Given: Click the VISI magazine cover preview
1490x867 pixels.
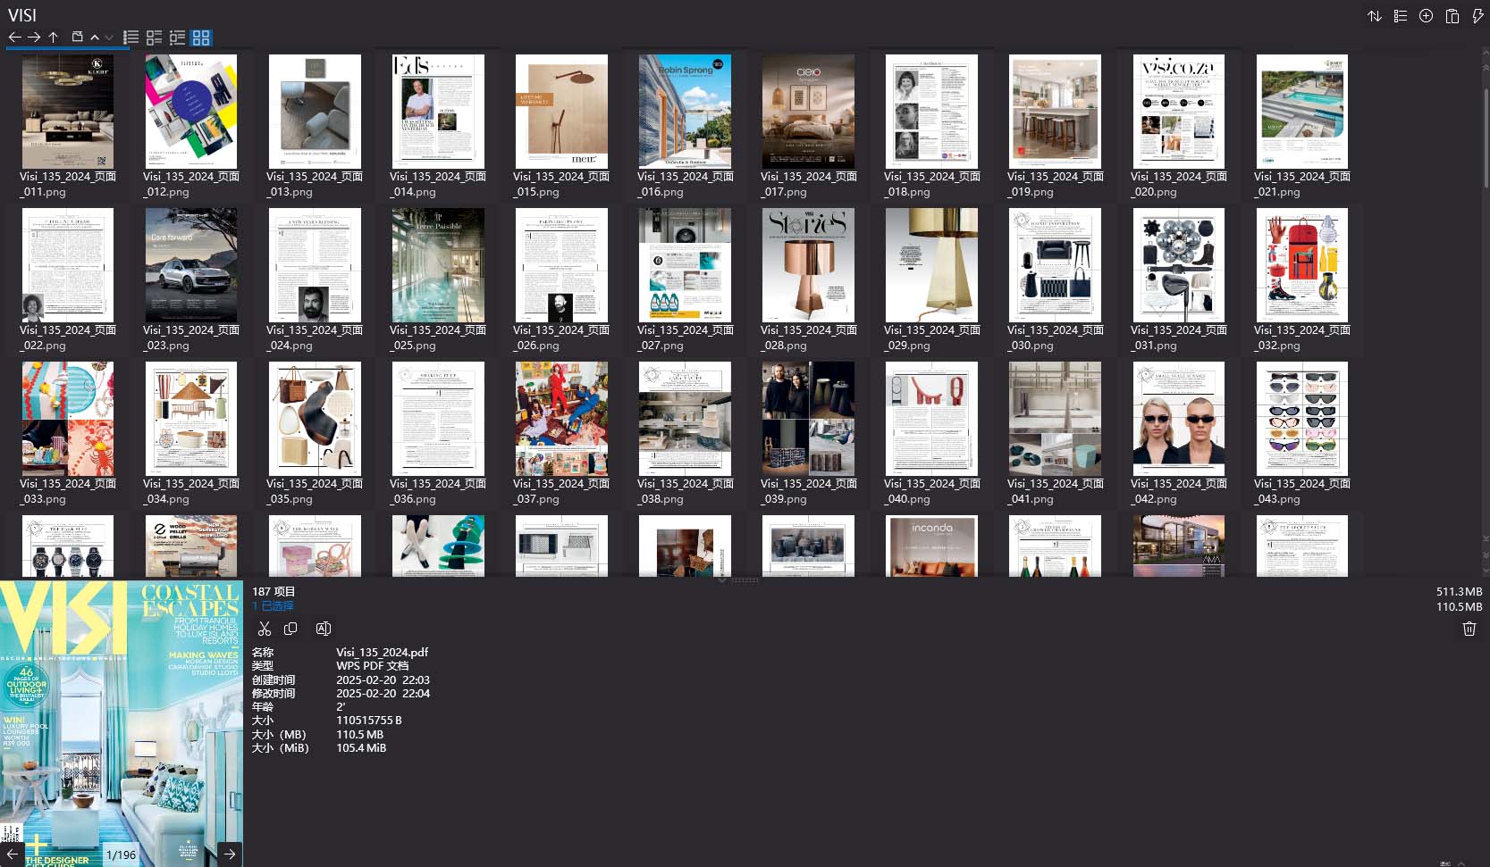Looking at the screenshot, I should click(x=121, y=723).
